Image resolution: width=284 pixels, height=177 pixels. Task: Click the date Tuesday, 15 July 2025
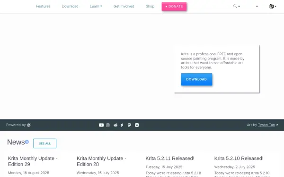[164, 167]
